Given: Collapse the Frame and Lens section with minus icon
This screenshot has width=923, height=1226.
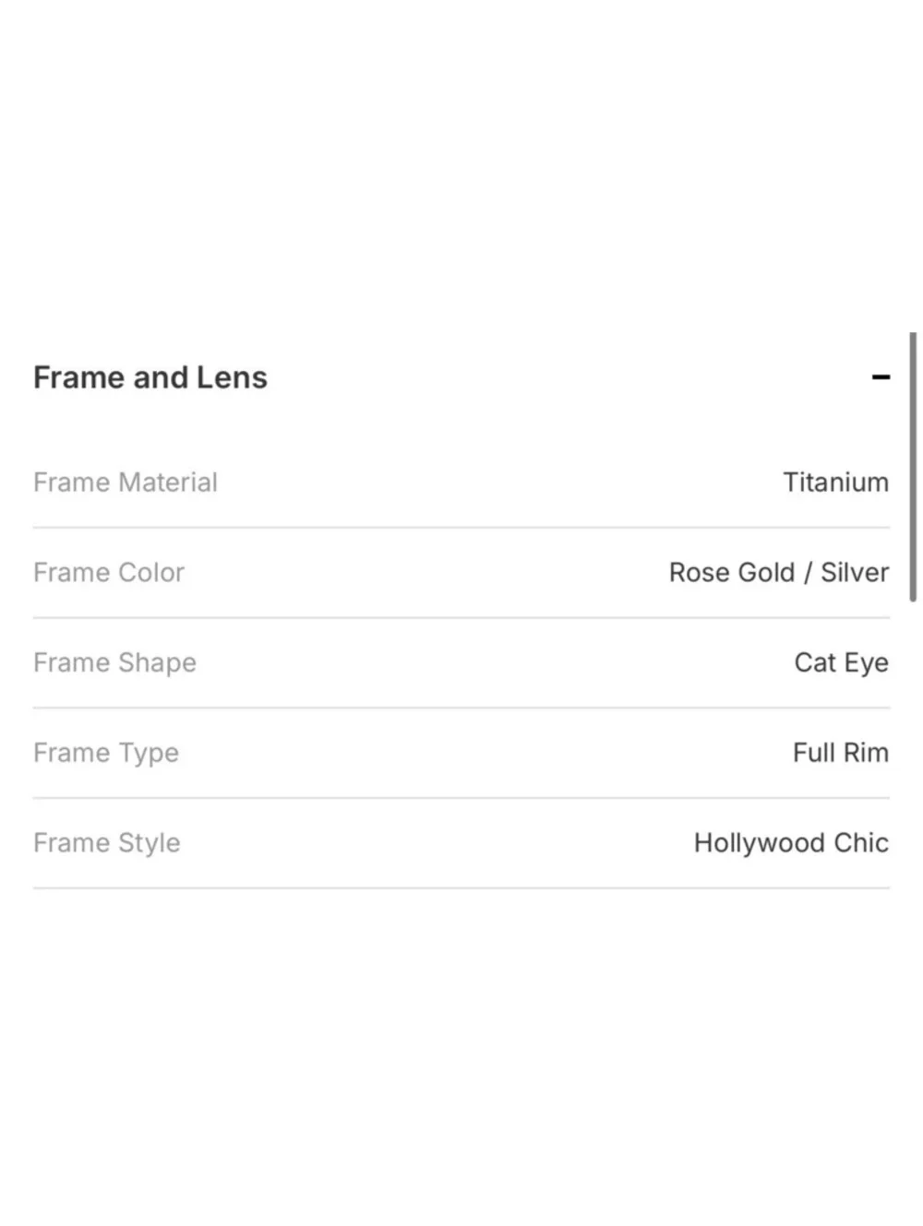Looking at the screenshot, I should 881,377.
